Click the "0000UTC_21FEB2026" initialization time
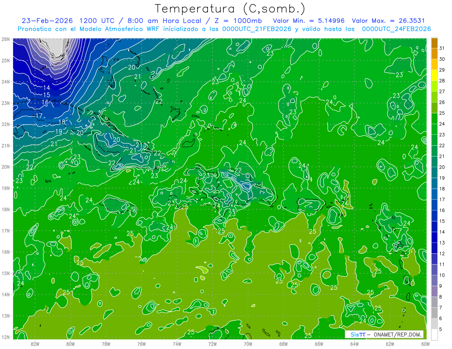This screenshot has height=349, width=452. pos(257,29)
